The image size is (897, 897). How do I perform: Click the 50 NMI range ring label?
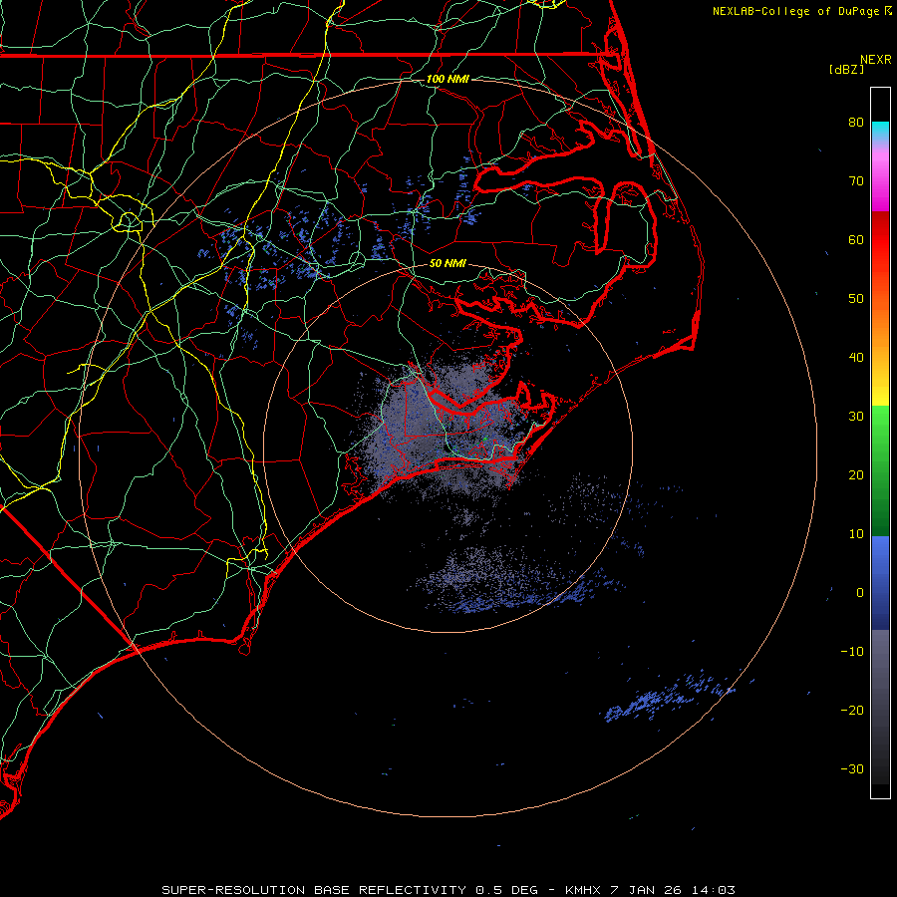point(448,263)
